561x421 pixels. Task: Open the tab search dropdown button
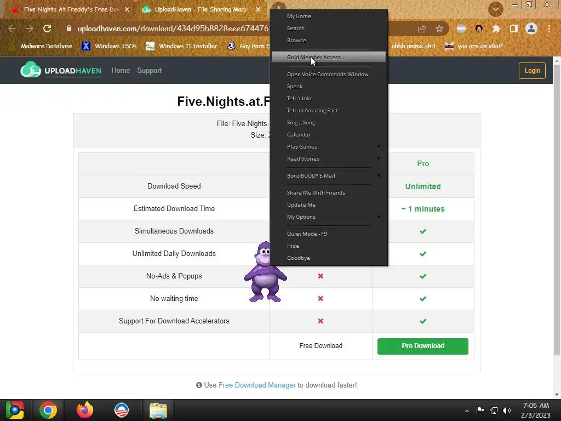(495, 9)
